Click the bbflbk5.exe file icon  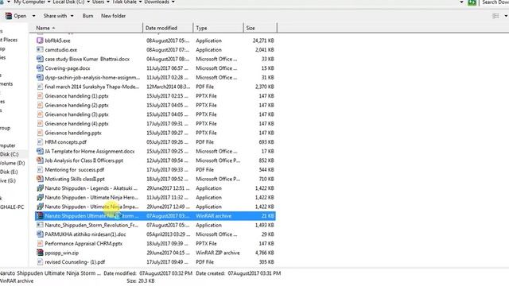coord(40,41)
